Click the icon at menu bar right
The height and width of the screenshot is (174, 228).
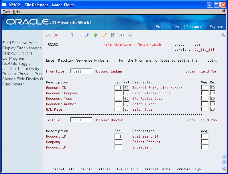tap(224, 11)
